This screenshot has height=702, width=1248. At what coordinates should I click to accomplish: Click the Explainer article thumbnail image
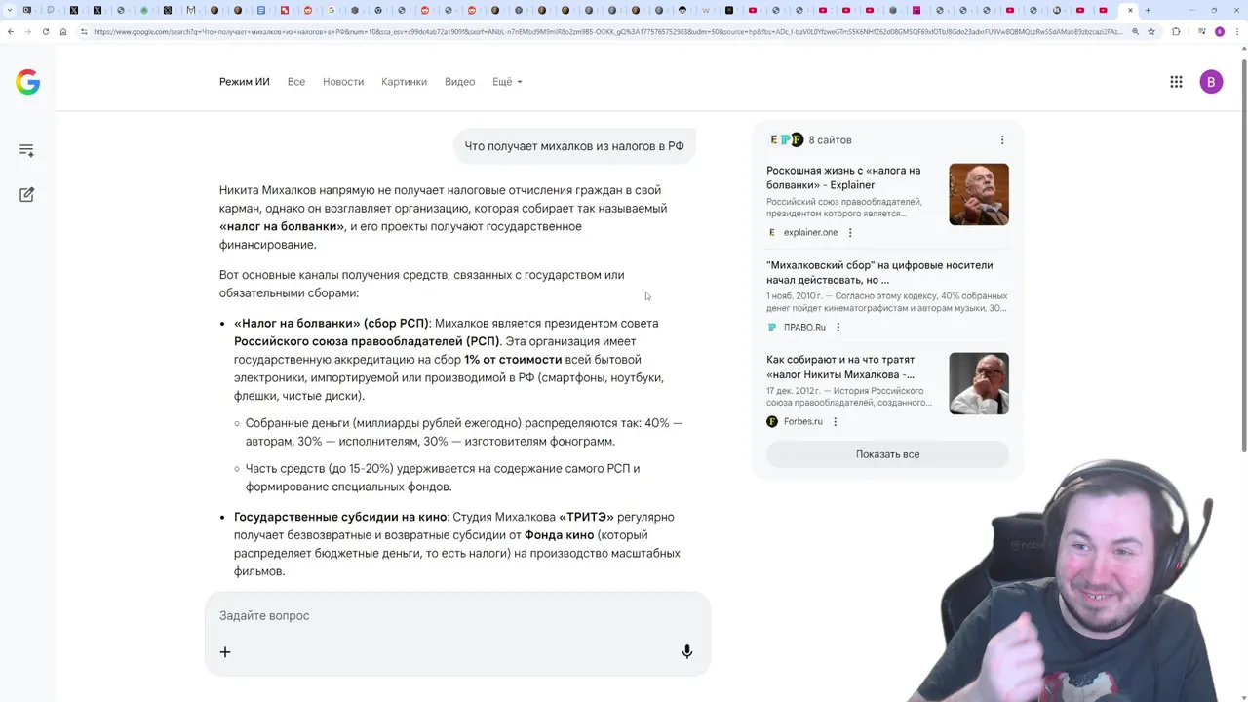pos(979,195)
